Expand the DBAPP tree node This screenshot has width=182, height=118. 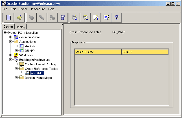(16, 51)
